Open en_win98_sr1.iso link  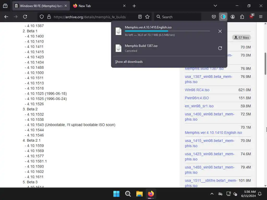pos(199,106)
